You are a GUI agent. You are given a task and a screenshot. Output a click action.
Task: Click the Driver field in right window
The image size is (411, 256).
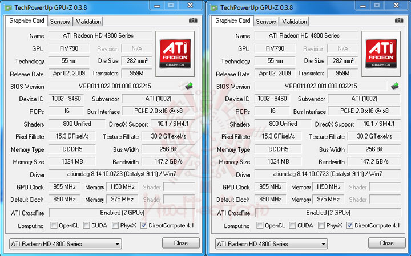coord(328,174)
